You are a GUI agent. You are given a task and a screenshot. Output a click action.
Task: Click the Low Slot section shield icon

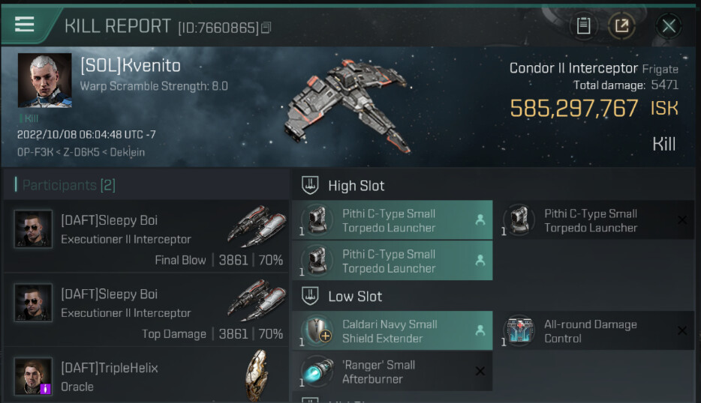pos(310,295)
